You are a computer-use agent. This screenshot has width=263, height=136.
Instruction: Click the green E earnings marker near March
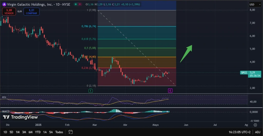pos(91,91)
